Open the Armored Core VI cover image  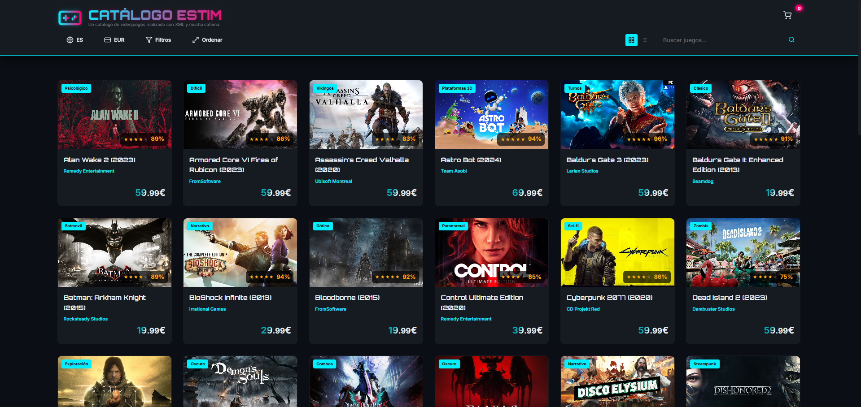[x=240, y=115]
